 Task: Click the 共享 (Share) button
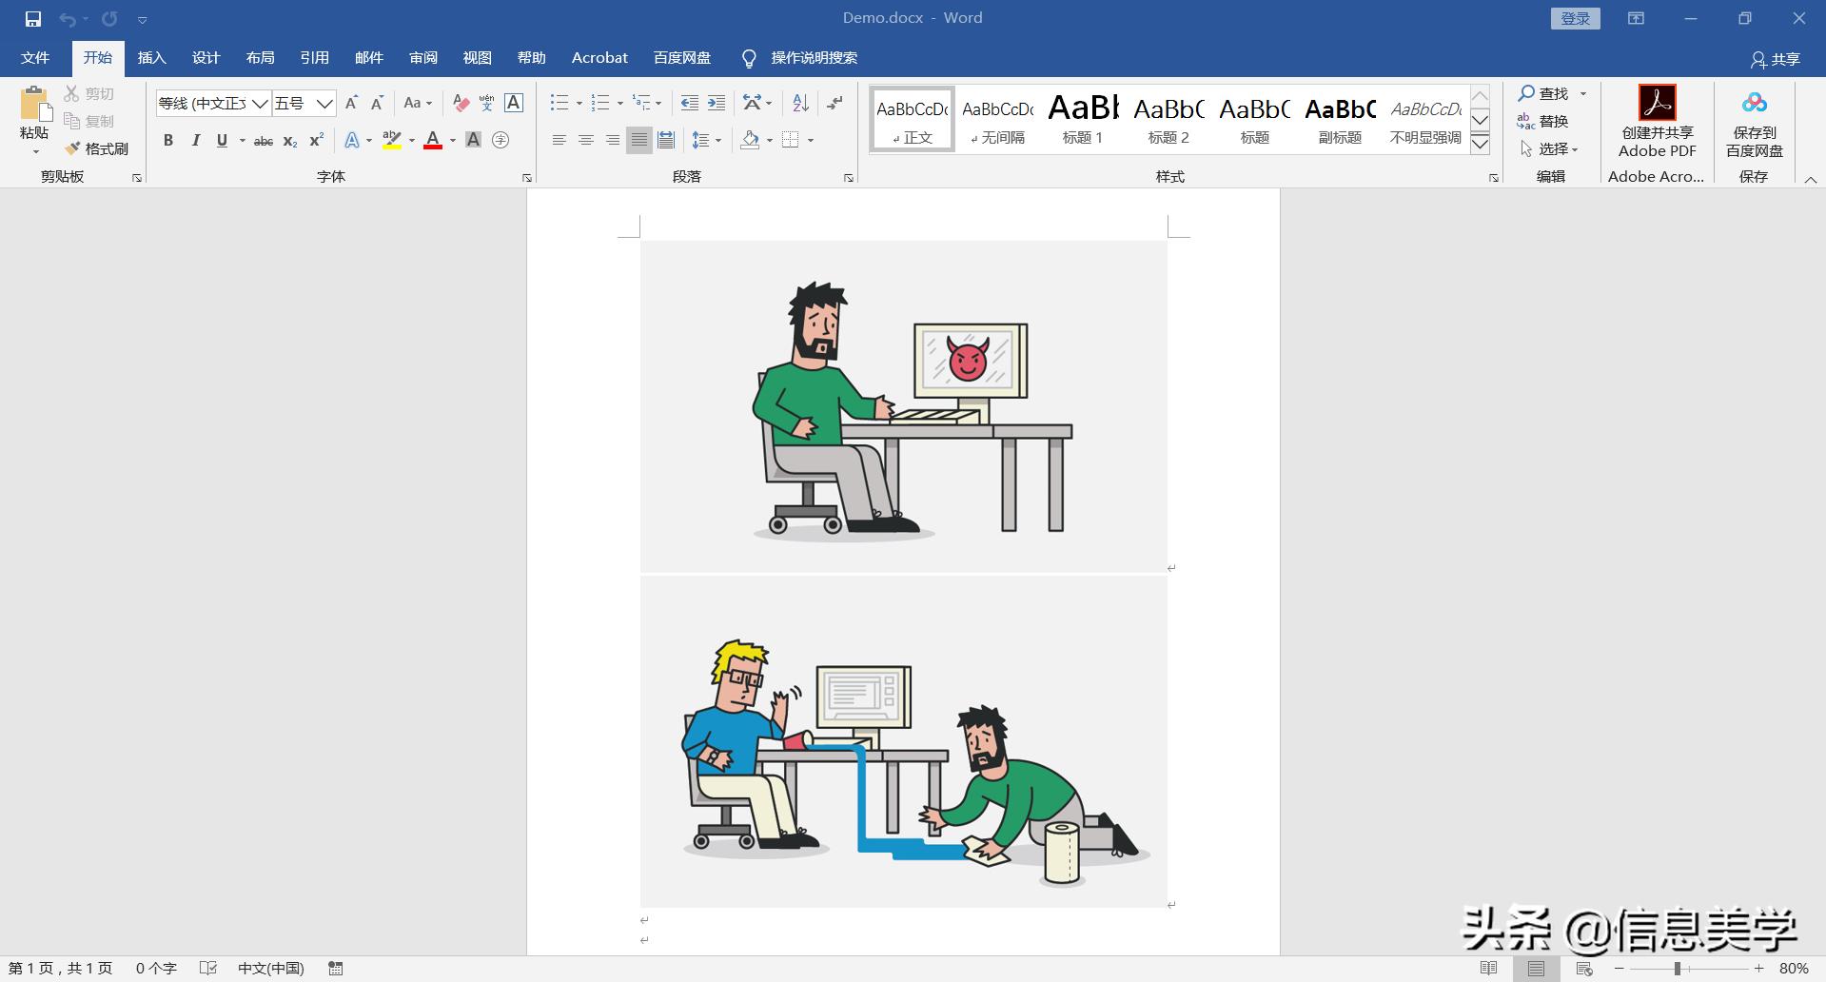(x=1776, y=59)
